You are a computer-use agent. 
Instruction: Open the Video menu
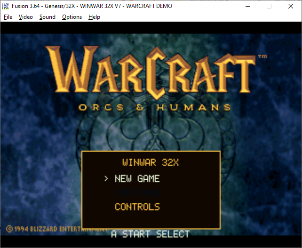click(x=26, y=17)
